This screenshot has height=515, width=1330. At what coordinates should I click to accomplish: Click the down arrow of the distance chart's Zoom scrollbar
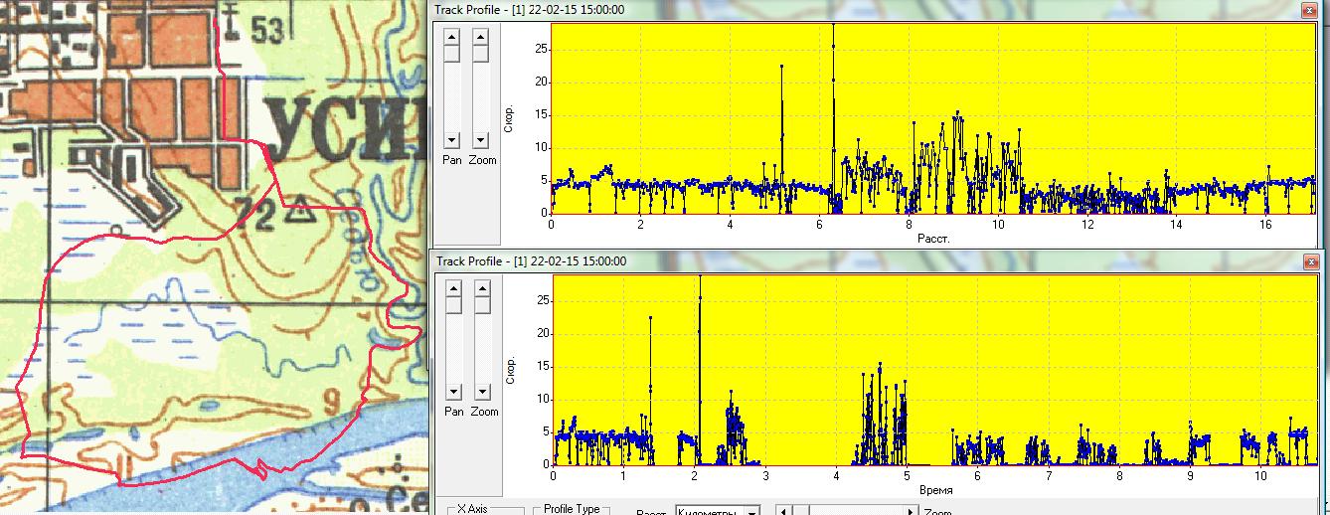click(481, 140)
